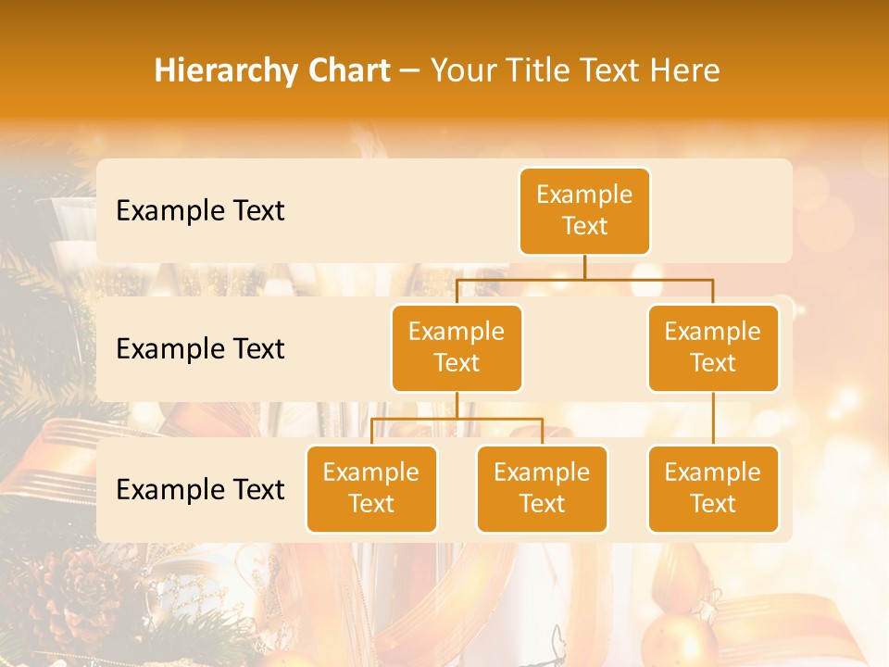Click "Your Title Text Here" in the heading
This screenshot has height=667, width=889.
pos(575,70)
